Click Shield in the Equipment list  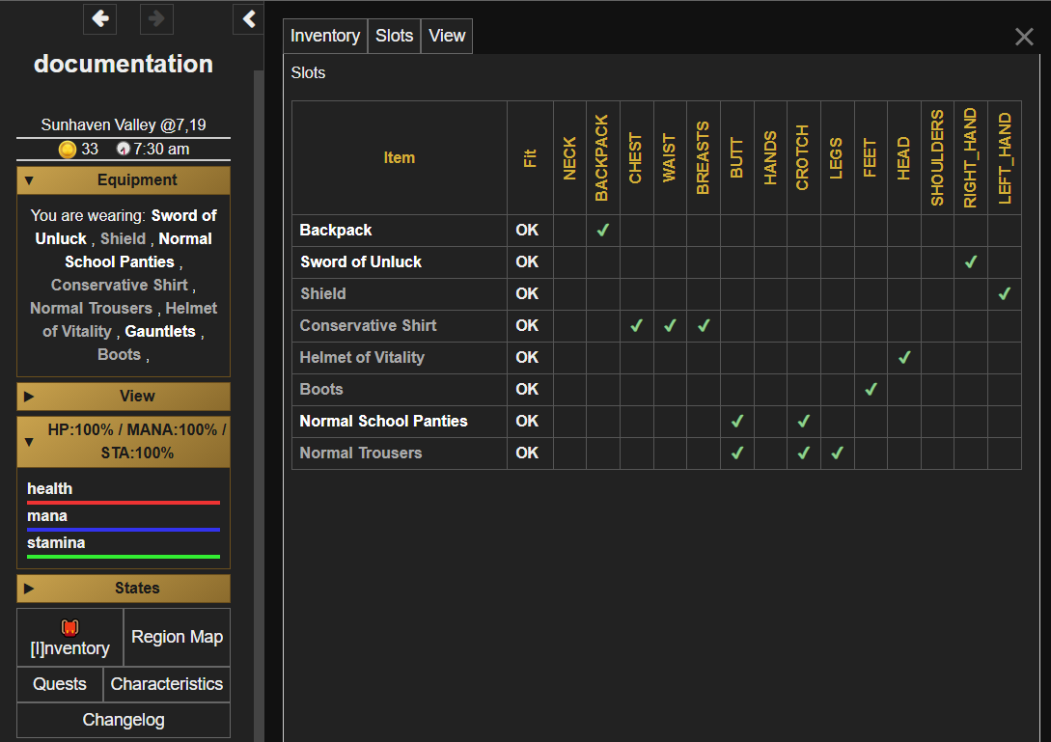click(x=123, y=238)
